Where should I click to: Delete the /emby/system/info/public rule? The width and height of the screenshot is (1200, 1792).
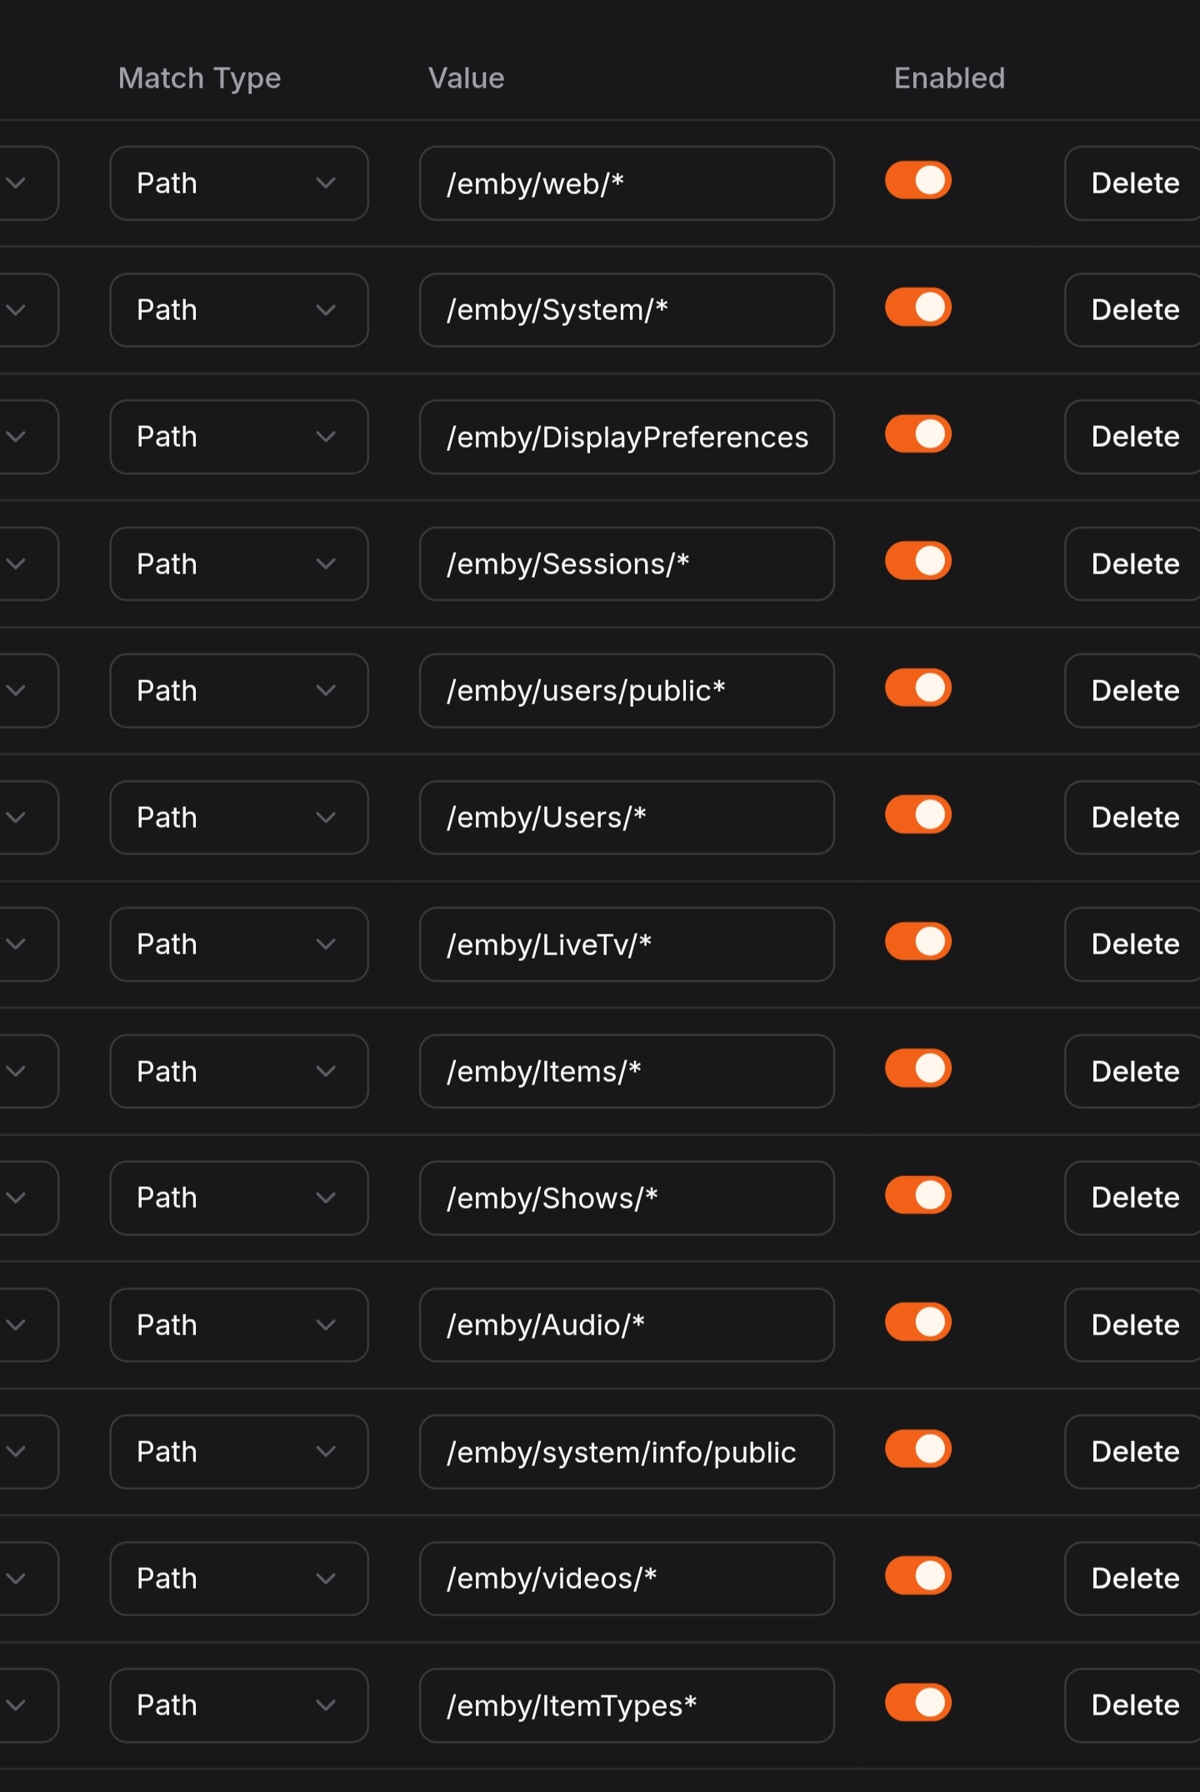click(x=1133, y=1452)
